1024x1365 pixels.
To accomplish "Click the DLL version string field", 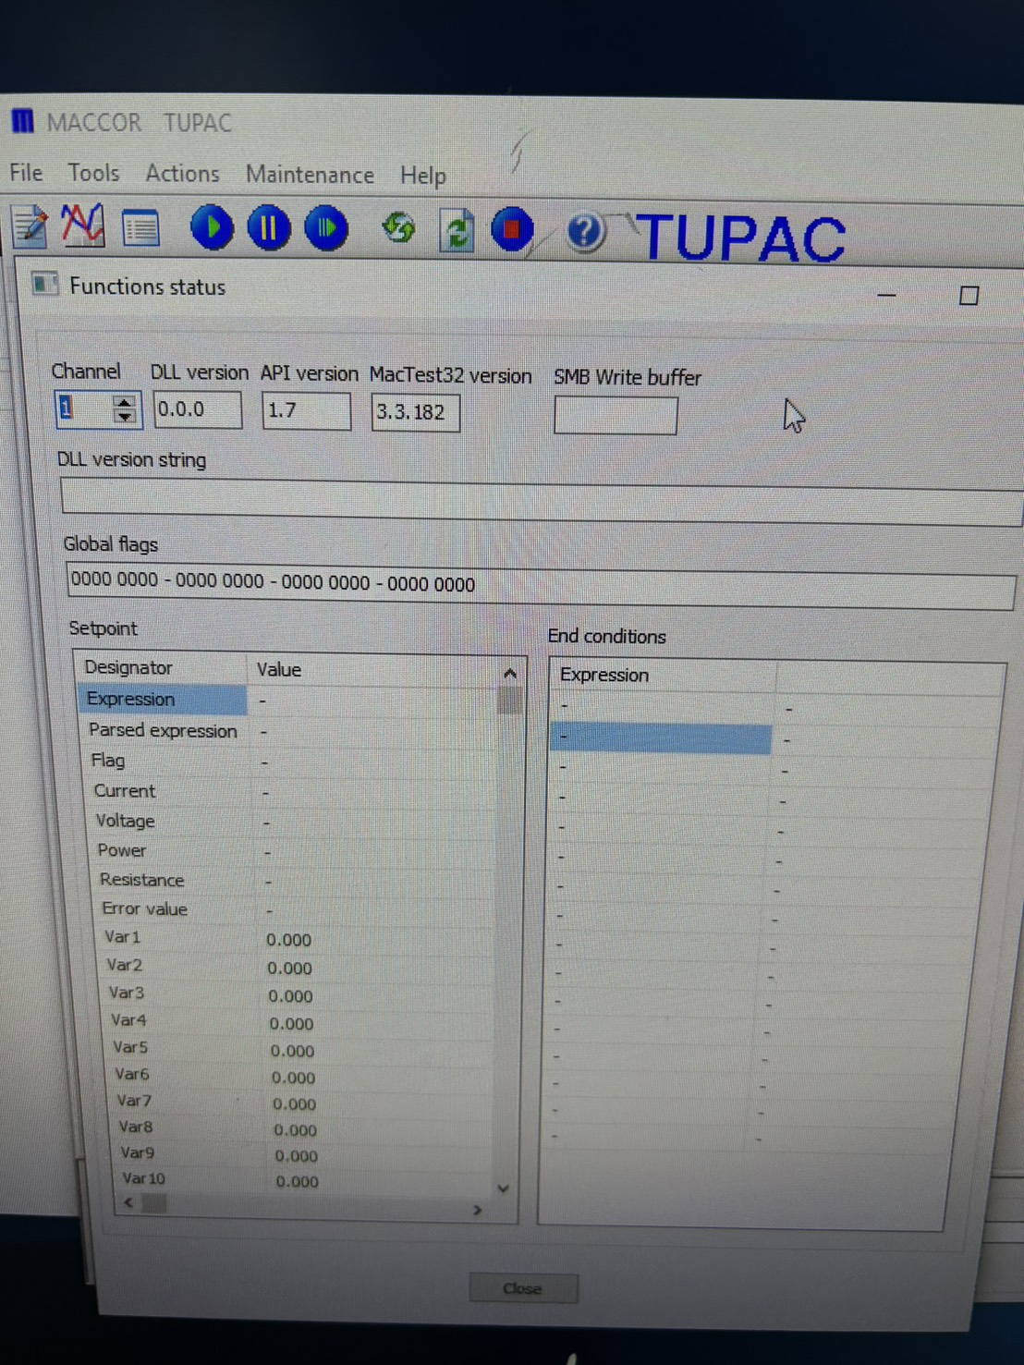I will pos(542,501).
